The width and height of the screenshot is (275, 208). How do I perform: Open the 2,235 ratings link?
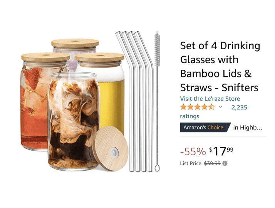coord(239,107)
